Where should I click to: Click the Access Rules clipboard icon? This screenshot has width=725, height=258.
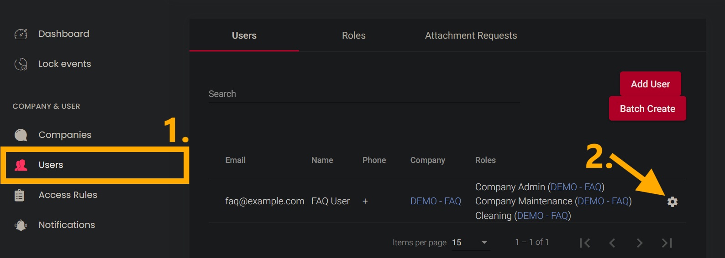point(20,195)
